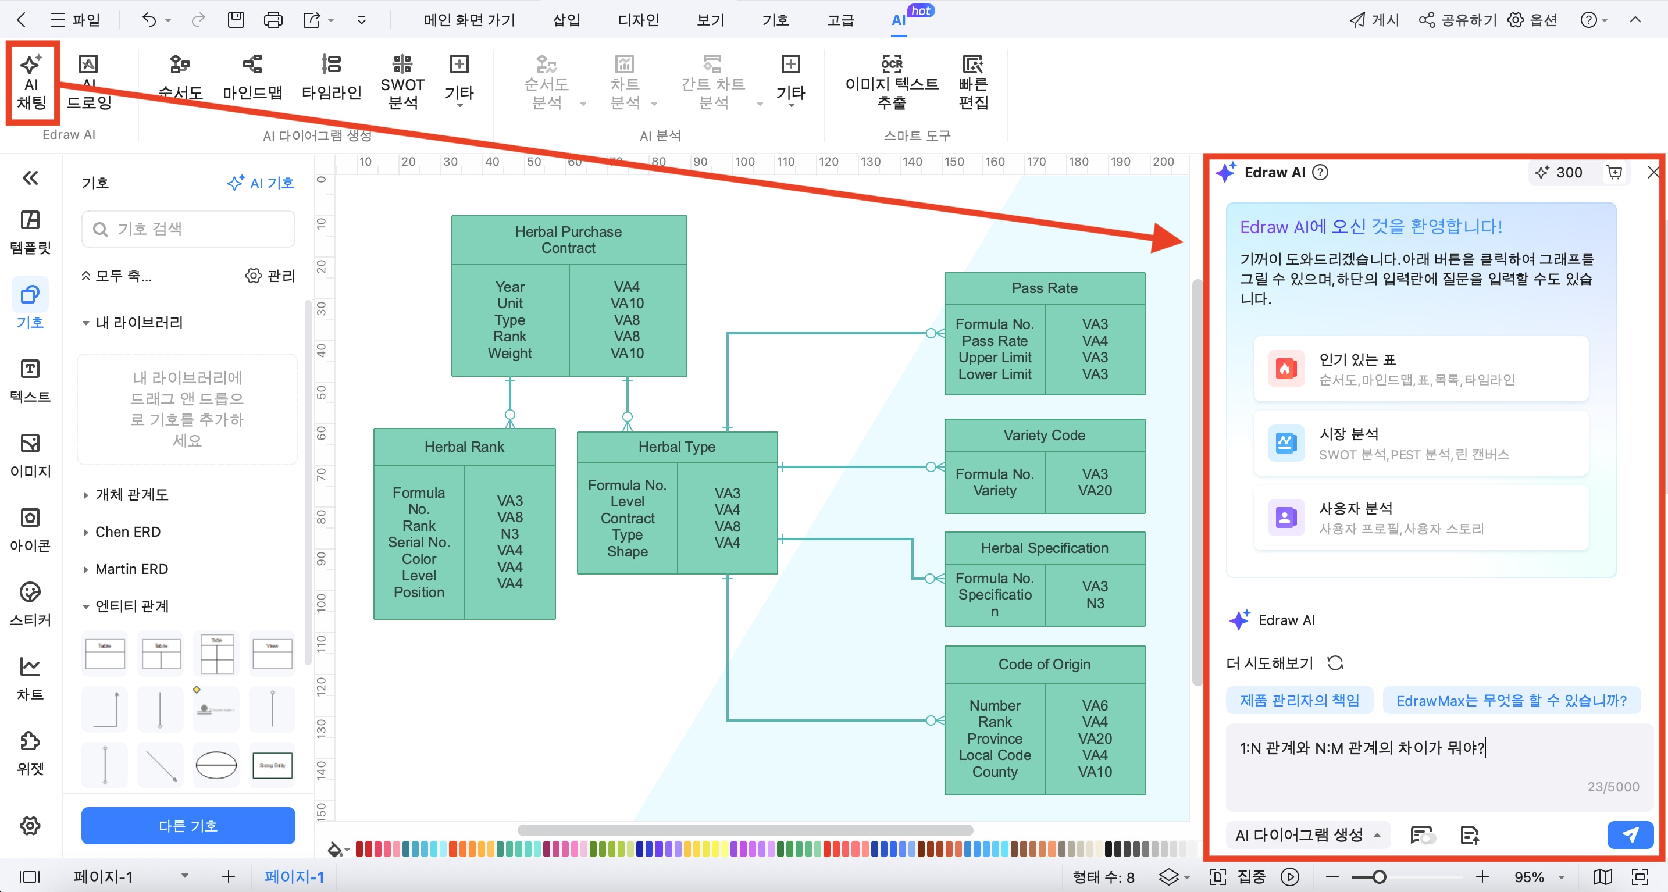Open the AI 채팅 tool
Screen dimensions: 1668x892
point(31,81)
